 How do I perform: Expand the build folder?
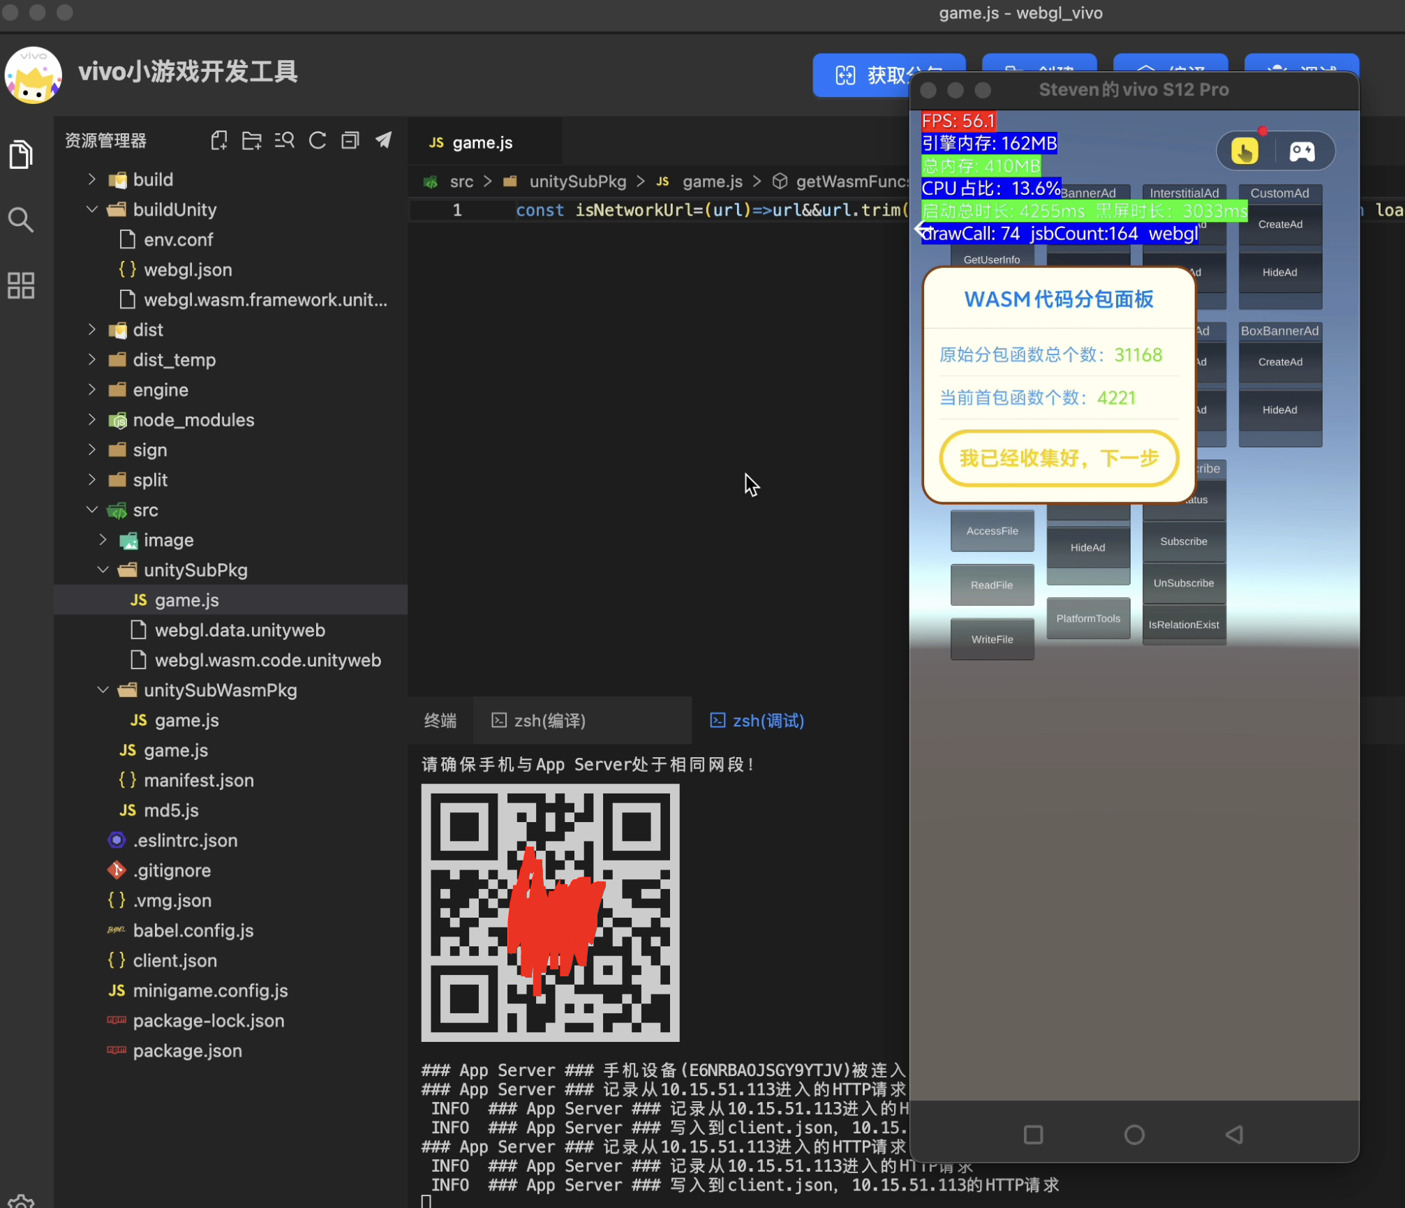pyautogui.click(x=91, y=179)
